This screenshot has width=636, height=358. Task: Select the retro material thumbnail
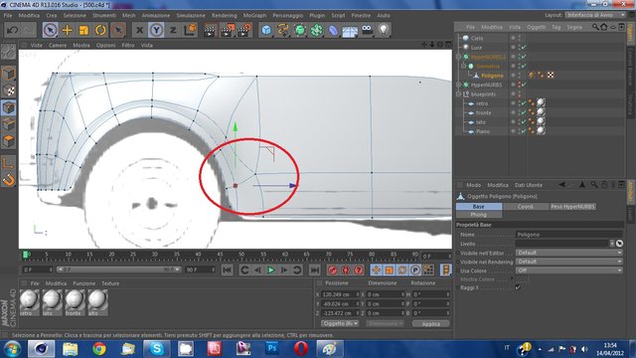(30, 302)
